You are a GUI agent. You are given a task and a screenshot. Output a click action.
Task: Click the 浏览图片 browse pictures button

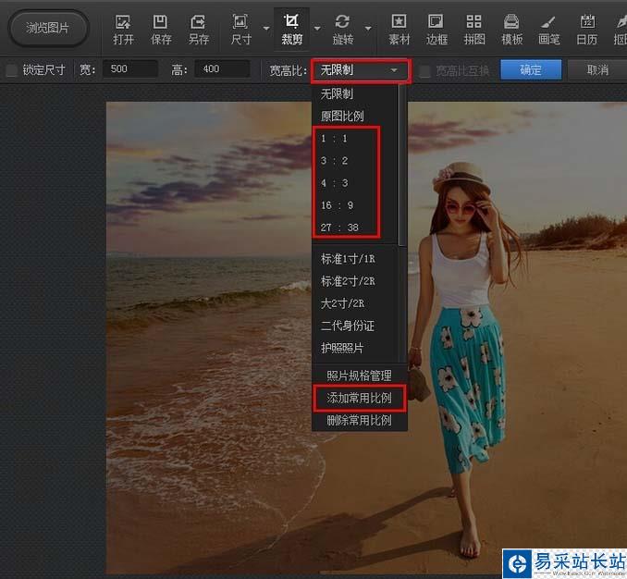point(48,28)
